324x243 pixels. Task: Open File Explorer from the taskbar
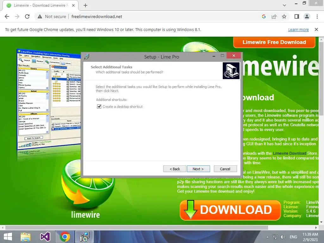click(x=26, y=237)
